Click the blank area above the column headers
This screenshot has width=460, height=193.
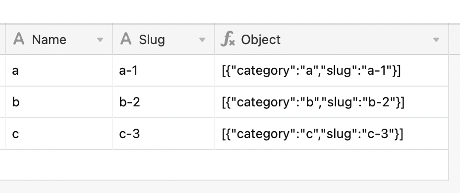point(230,12)
